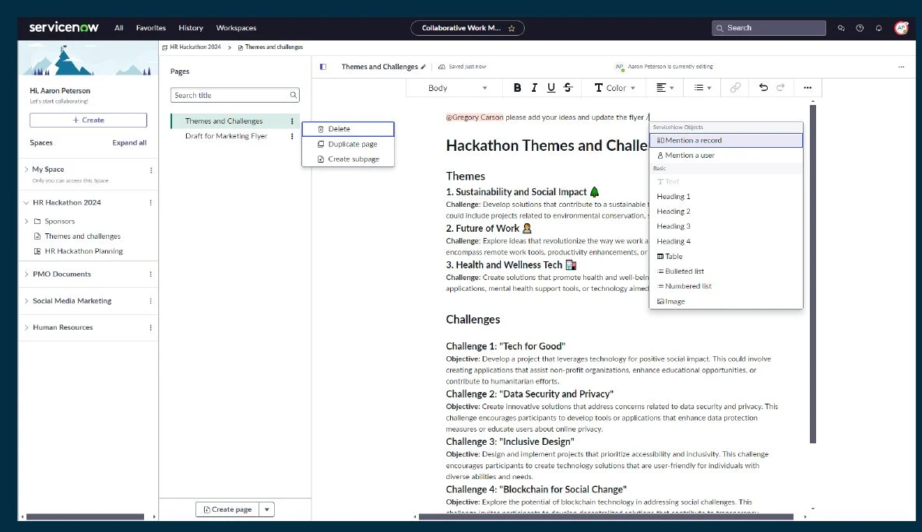Open the Body text style dropdown
Image resolution: width=922 pixels, height=532 pixels.
[x=457, y=88]
